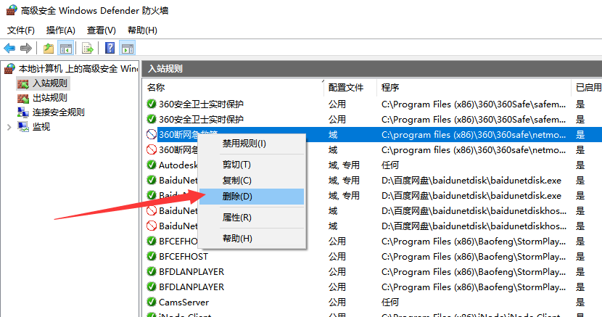The width and height of the screenshot is (602, 317).
Task: Open the 查看(V) menu
Action: (102, 30)
